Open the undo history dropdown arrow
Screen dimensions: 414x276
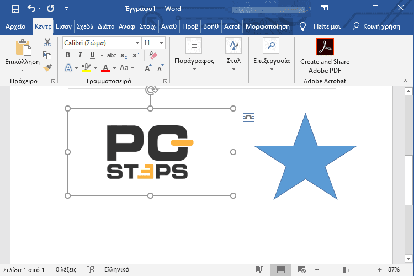(x=40, y=9)
